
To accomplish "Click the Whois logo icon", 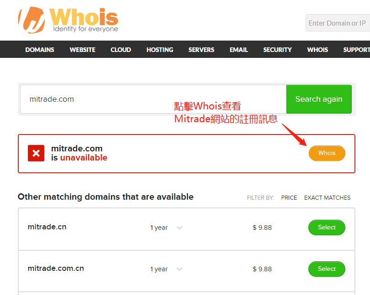I will [x=32, y=20].
